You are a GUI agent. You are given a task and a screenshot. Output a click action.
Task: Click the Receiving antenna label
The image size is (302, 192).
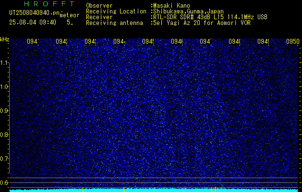coord(114,23)
